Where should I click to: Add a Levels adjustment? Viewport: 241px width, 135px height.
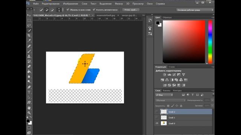[169, 75]
